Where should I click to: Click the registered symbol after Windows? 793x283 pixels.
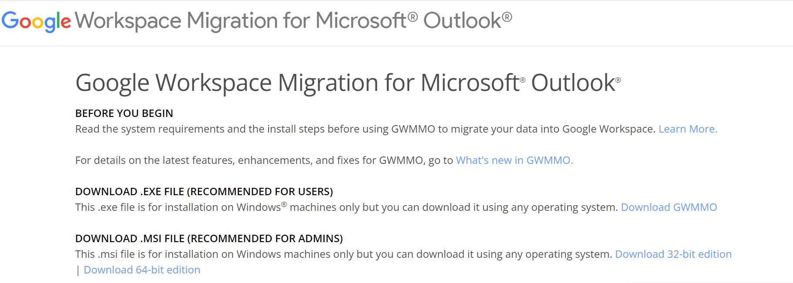click(x=284, y=204)
